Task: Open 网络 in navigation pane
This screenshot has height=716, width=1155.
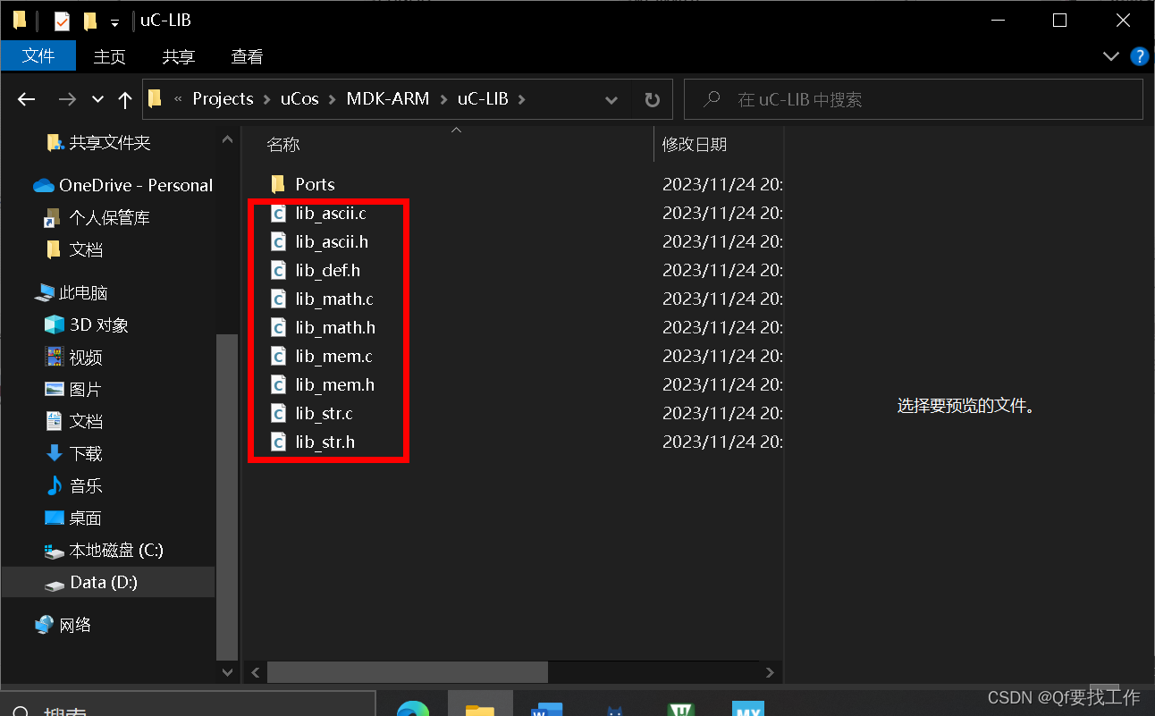Action: pos(75,625)
